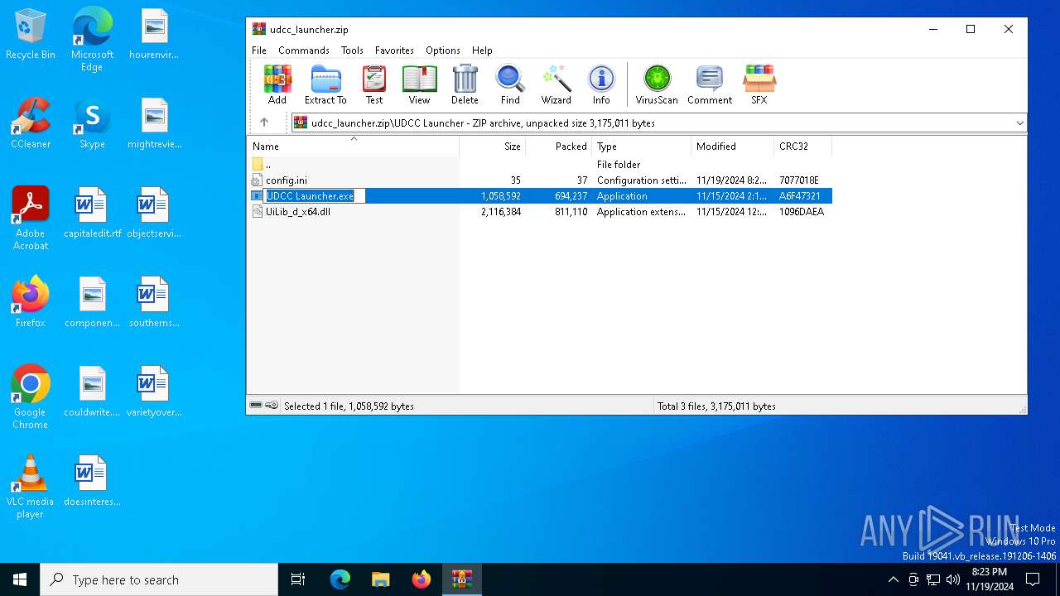The image size is (1060, 596).
Task: Sort by Size column header
Action: [493, 147]
